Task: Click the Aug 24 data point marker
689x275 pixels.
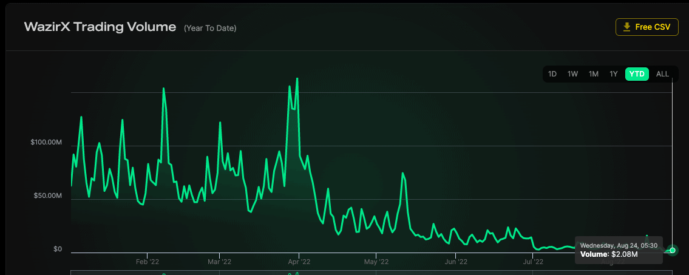Action: click(672, 250)
